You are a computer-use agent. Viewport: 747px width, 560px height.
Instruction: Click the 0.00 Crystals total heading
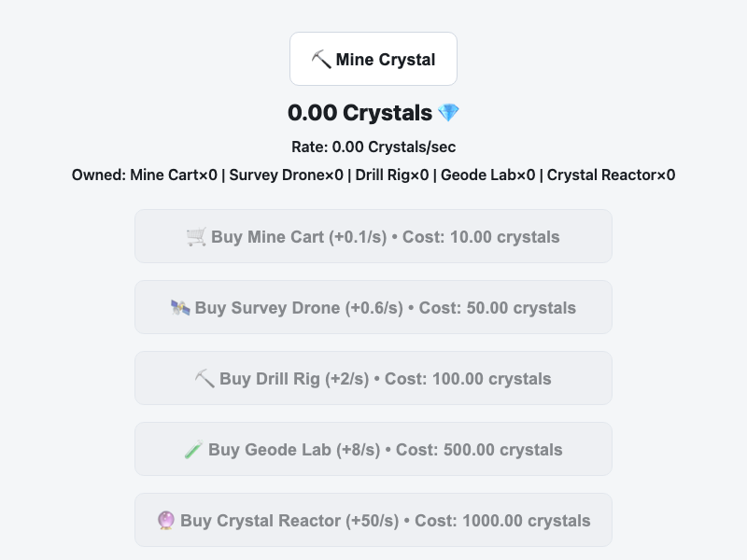point(360,113)
